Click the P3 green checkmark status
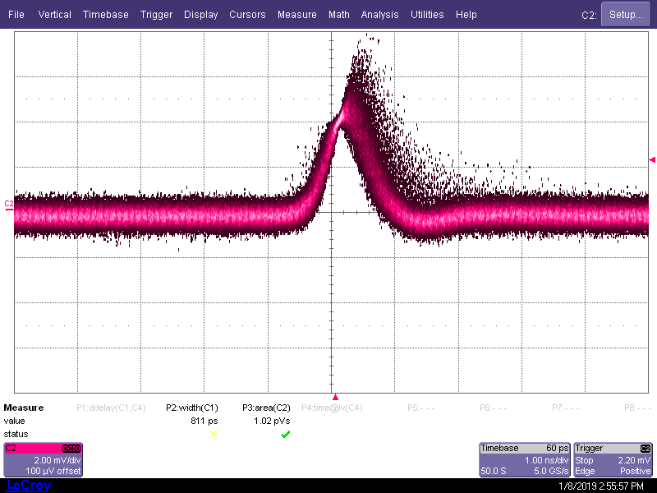Screen dimensions: 657x493 (x=285, y=434)
